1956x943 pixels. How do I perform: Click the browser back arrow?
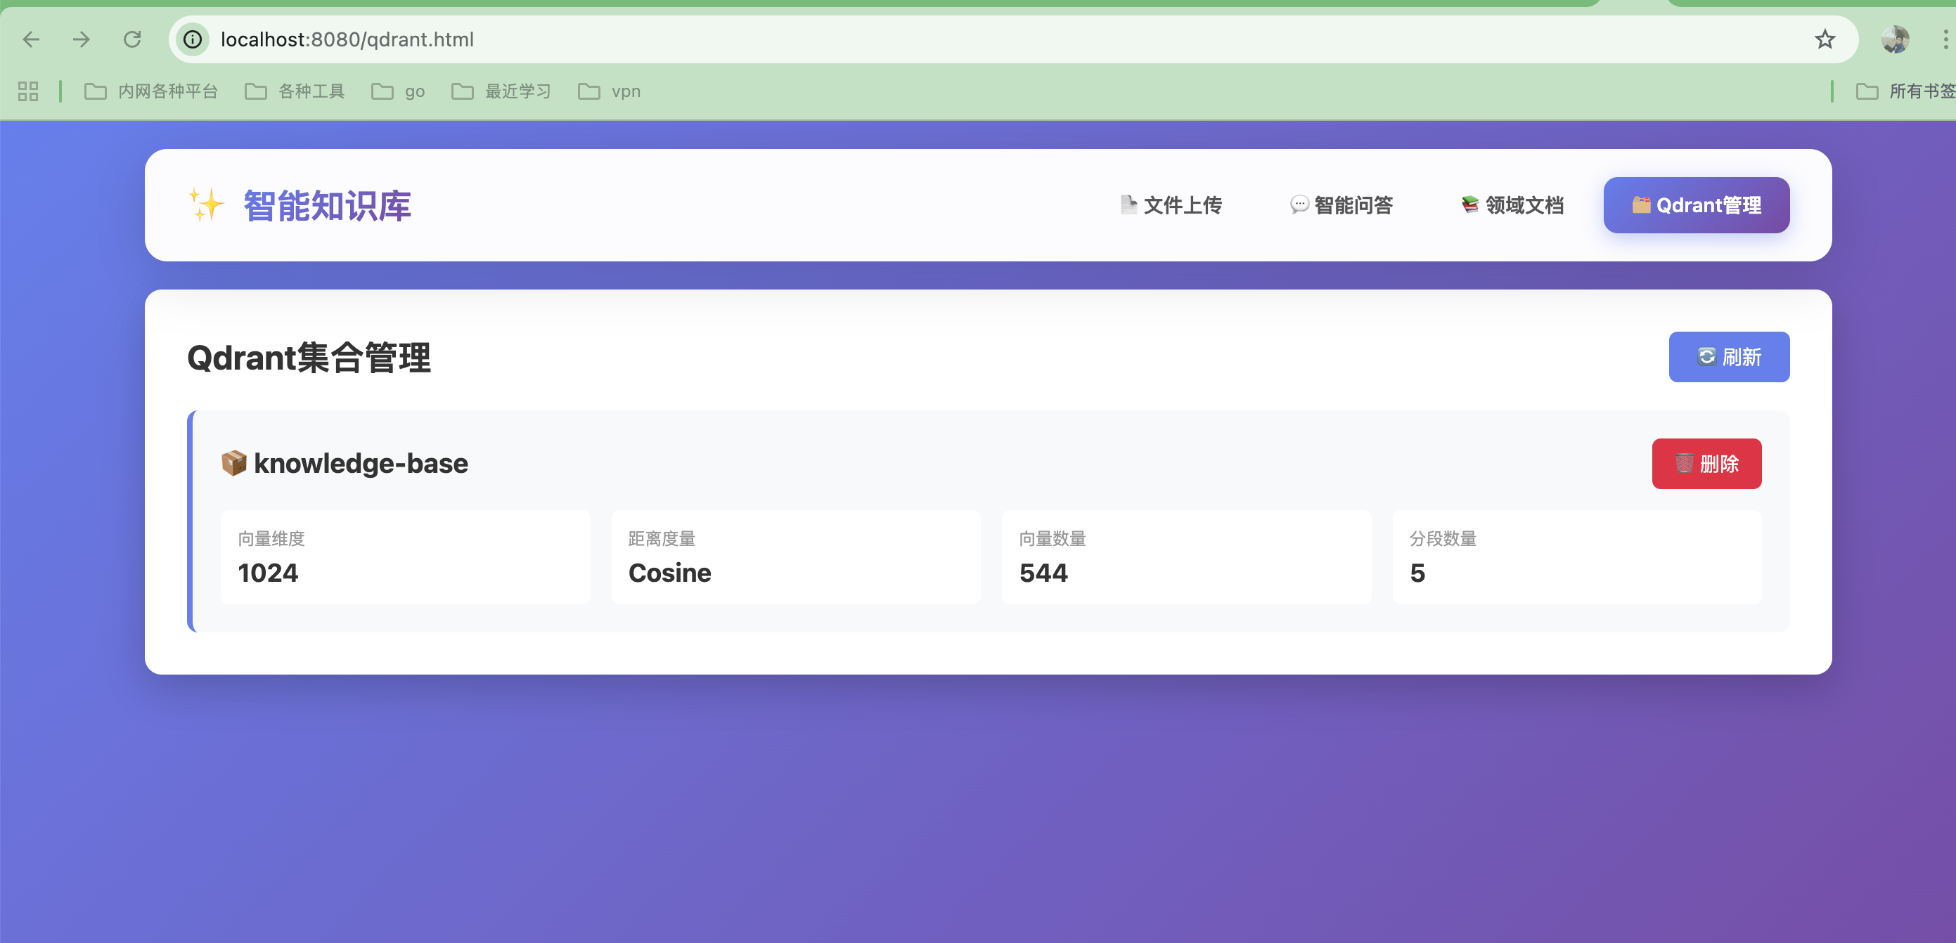coord(31,39)
